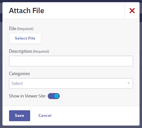Click the Select File button
142x128 pixels.
point(25,38)
